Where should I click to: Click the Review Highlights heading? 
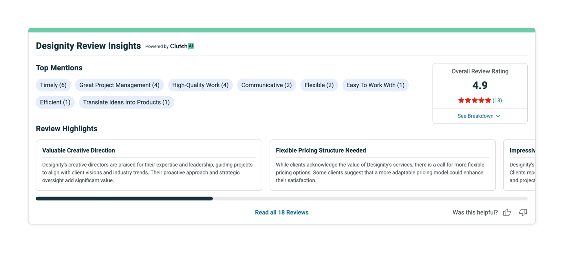(67, 129)
